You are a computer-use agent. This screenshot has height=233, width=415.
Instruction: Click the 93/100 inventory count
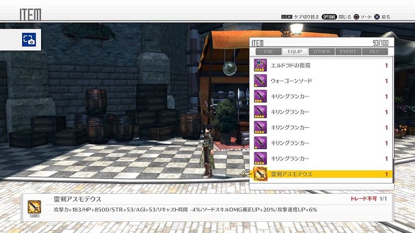tap(380, 43)
